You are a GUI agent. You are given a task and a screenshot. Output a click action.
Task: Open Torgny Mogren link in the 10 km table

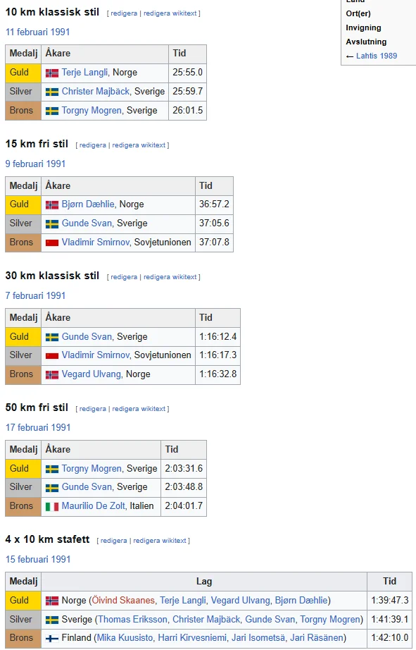click(92, 110)
